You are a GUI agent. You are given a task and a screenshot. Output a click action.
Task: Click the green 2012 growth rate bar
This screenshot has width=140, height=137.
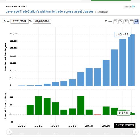(x=38, y=105)
